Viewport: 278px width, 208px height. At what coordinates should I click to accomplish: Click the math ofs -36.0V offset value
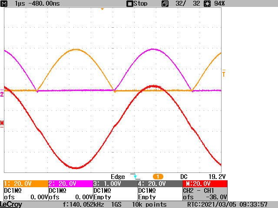coord(205,197)
